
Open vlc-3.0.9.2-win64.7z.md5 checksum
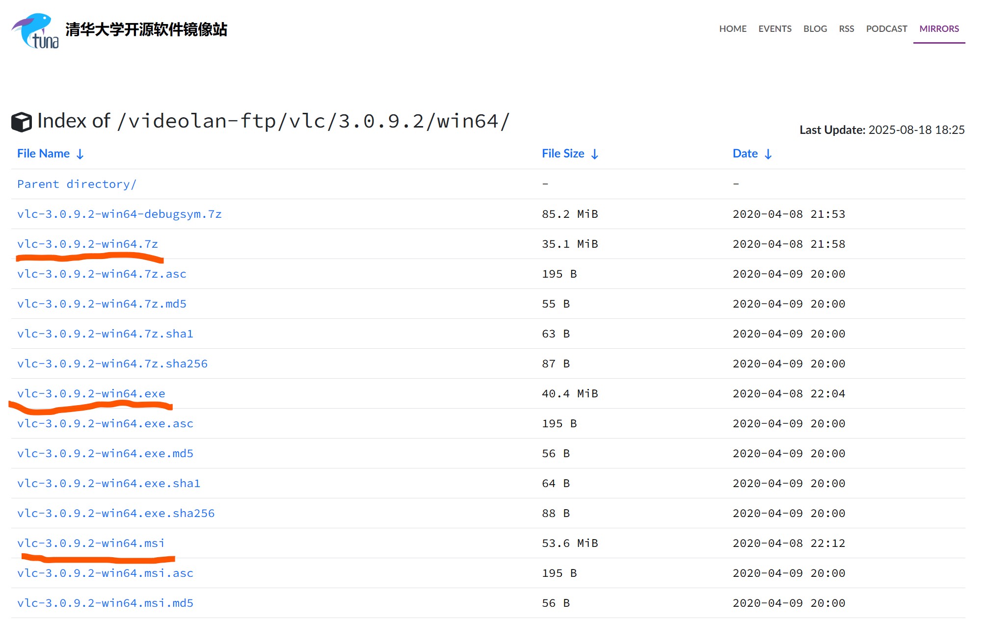(x=102, y=304)
